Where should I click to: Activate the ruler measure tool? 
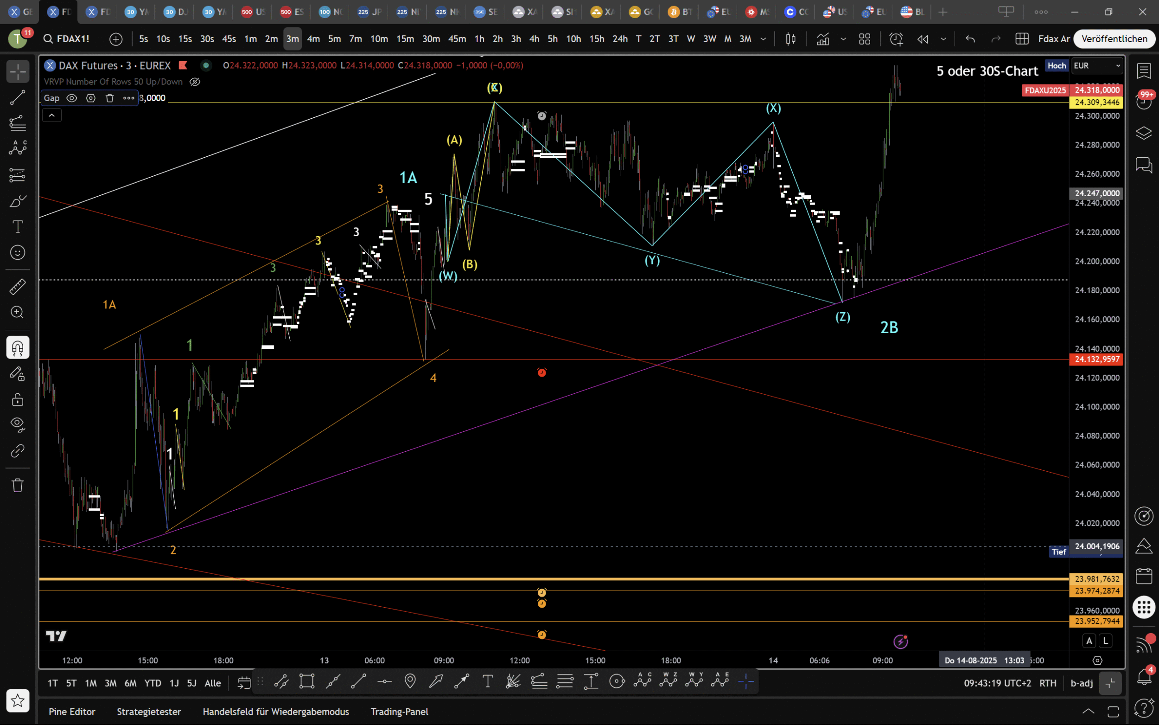[18, 287]
